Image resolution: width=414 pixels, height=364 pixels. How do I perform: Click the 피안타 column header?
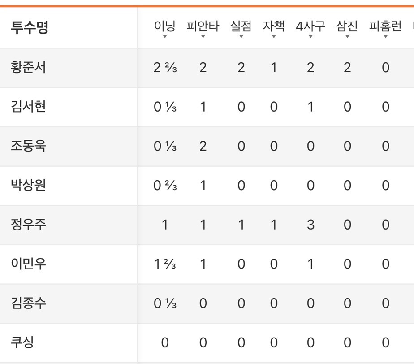pyautogui.click(x=203, y=26)
